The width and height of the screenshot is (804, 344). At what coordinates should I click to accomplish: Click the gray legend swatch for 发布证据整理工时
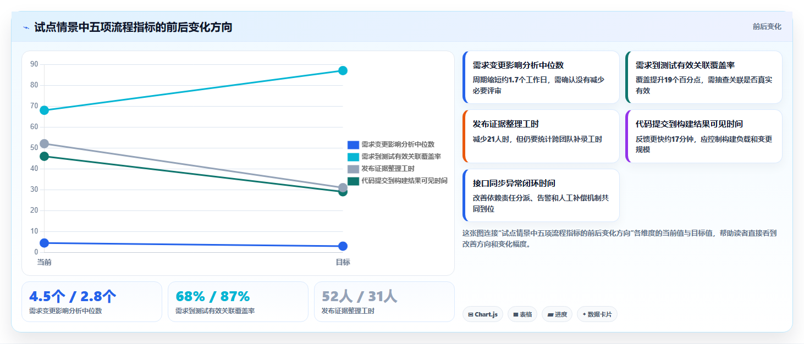pyautogui.click(x=353, y=169)
